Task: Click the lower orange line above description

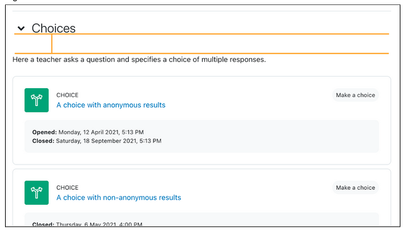Action: 201,53
